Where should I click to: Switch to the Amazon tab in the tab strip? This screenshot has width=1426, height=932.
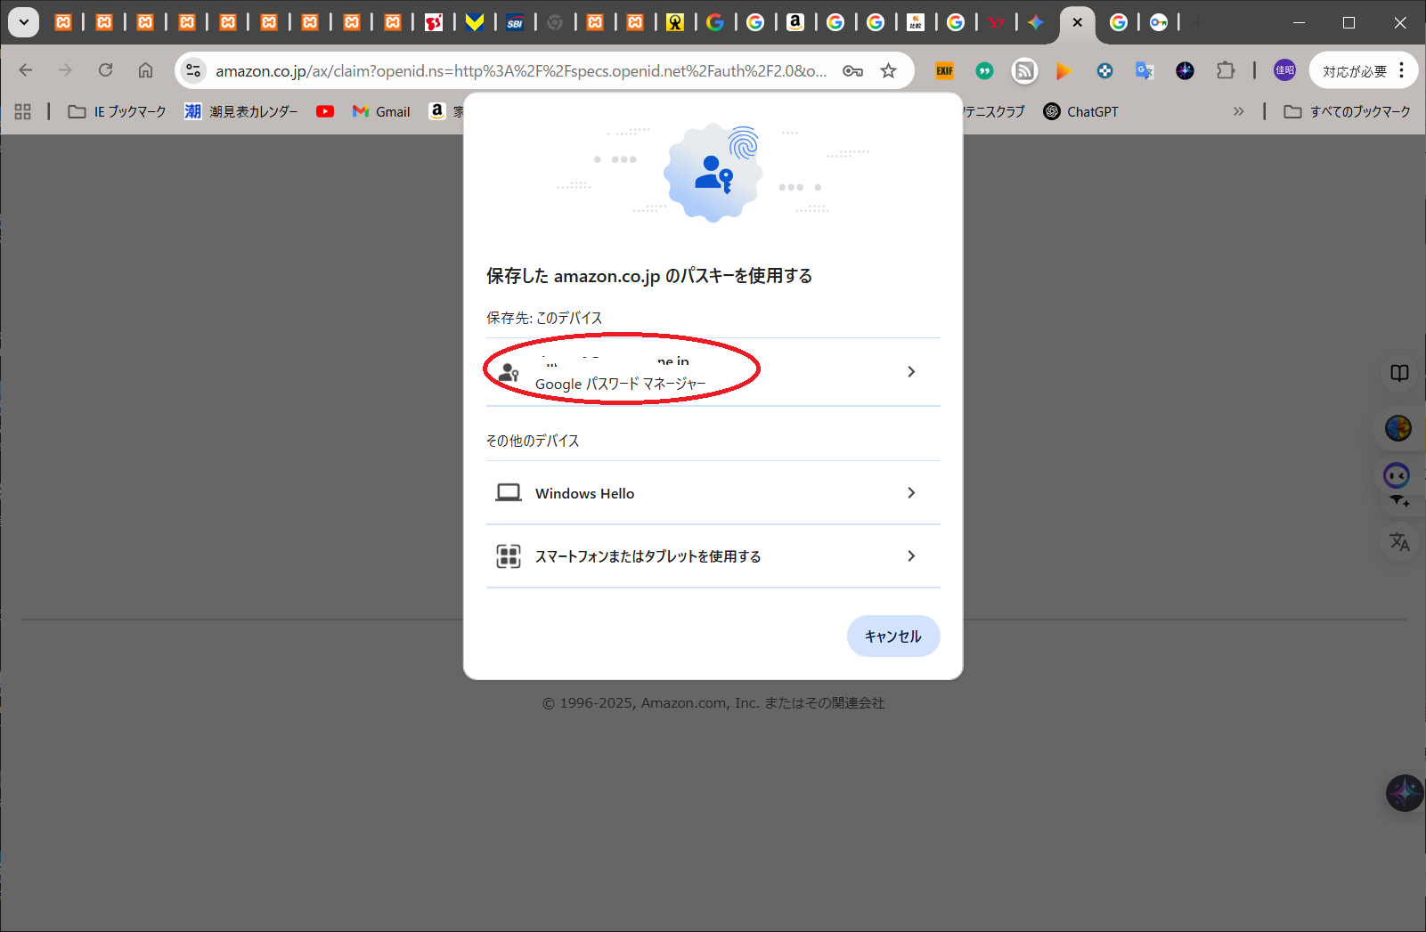click(x=795, y=22)
